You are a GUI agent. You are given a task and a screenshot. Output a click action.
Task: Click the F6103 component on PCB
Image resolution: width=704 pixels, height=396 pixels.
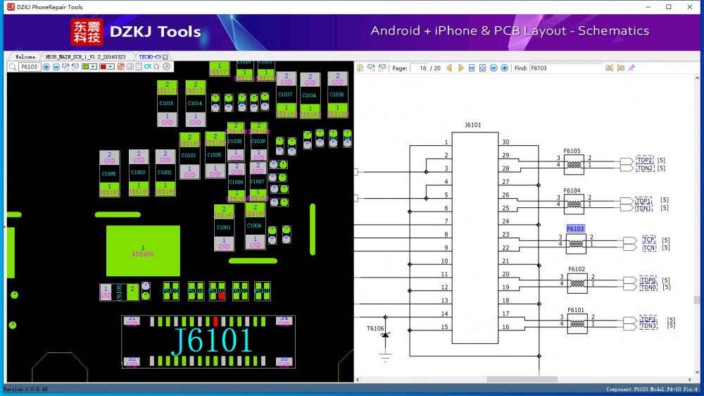click(x=217, y=291)
